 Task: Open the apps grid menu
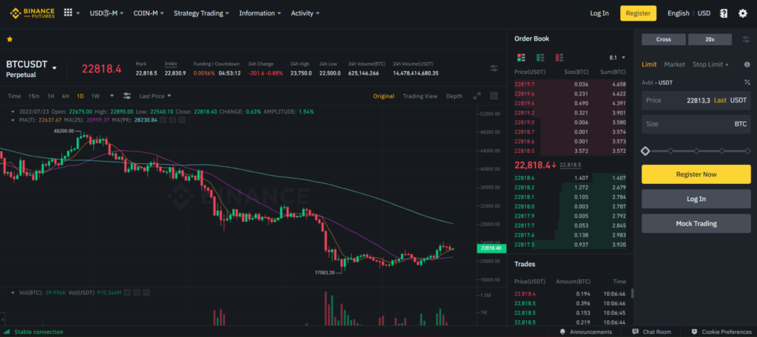coord(69,13)
